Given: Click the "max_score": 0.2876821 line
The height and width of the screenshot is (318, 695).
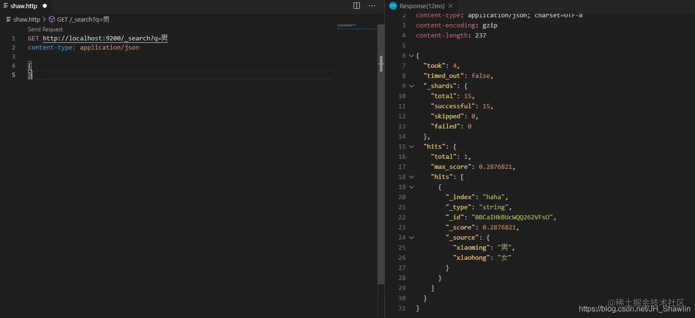Looking at the screenshot, I should coord(473,167).
